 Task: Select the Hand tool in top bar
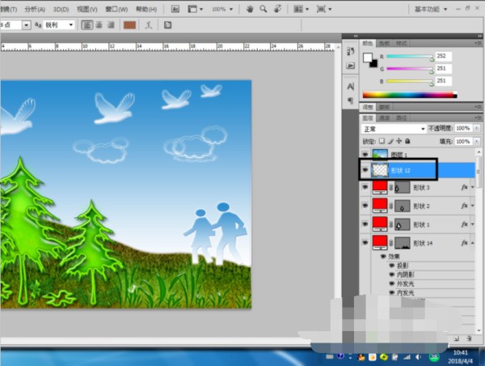(x=250, y=9)
